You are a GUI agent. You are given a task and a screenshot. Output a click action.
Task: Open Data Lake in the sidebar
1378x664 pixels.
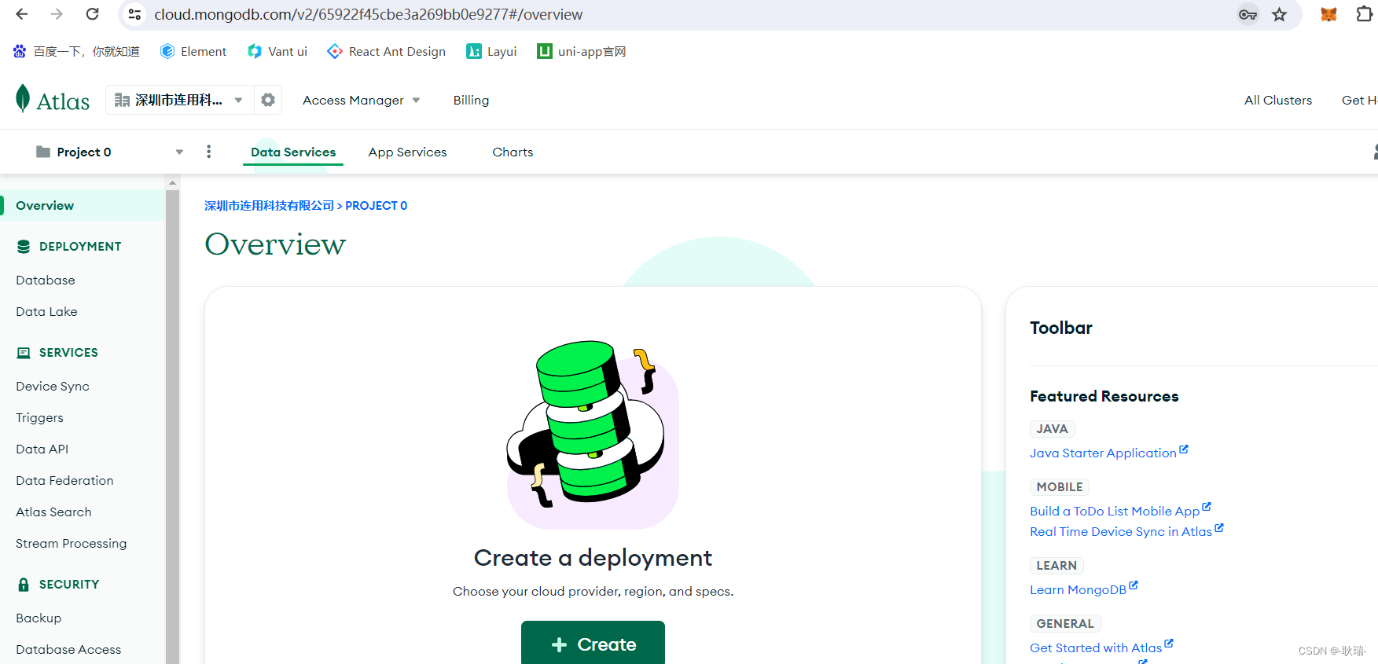click(46, 311)
